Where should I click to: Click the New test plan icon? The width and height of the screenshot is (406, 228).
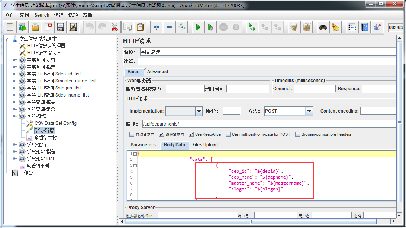(10, 27)
